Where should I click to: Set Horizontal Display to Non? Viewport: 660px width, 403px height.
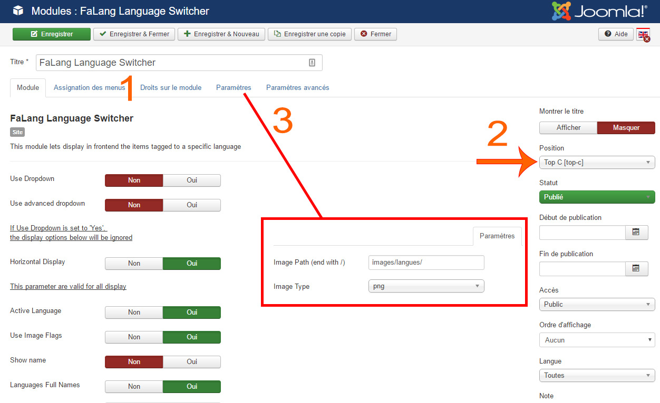(134, 264)
